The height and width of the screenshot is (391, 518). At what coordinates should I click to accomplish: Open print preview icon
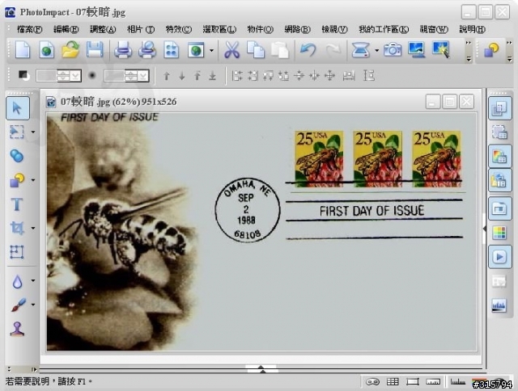pyautogui.click(x=147, y=50)
